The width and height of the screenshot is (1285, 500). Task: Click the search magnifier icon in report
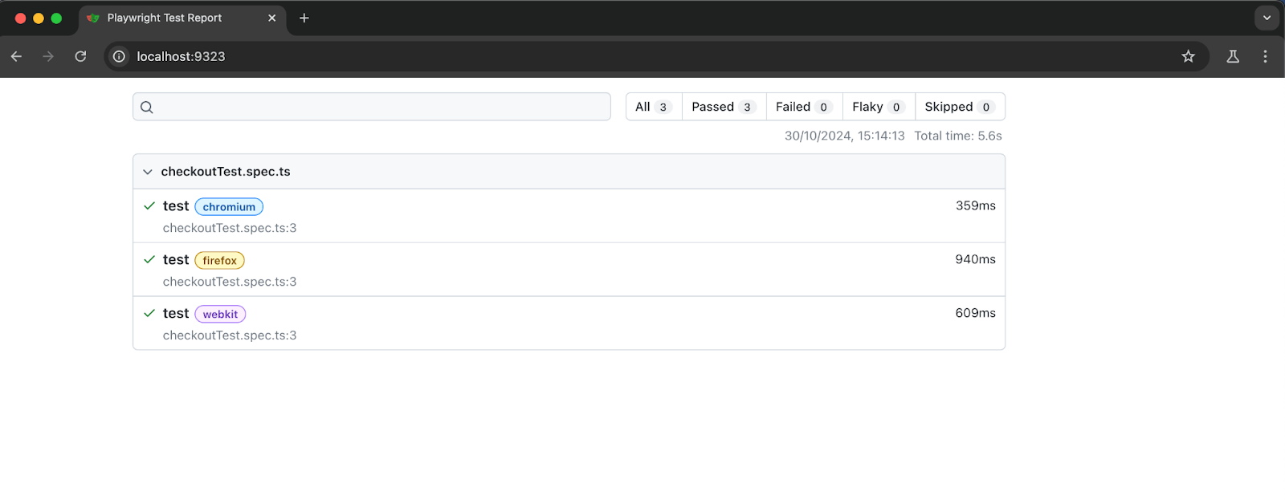[x=147, y=108]
